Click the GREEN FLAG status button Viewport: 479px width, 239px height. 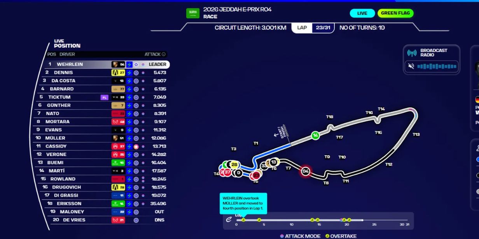395,13
